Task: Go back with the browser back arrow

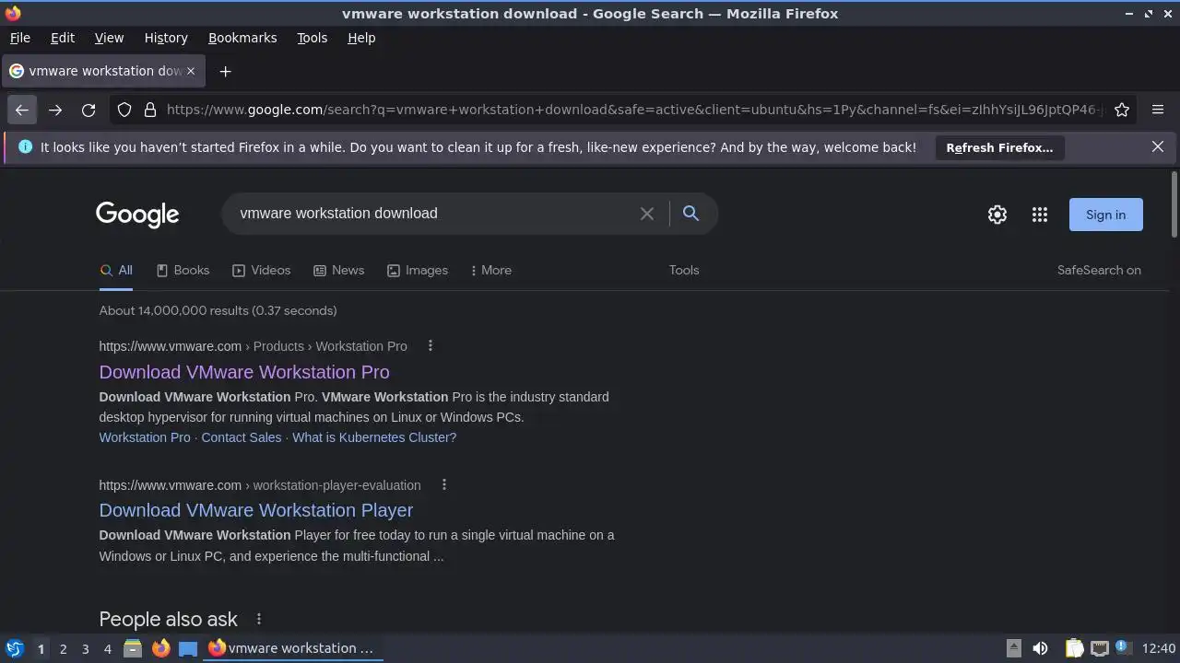Action: coord(22,110)
